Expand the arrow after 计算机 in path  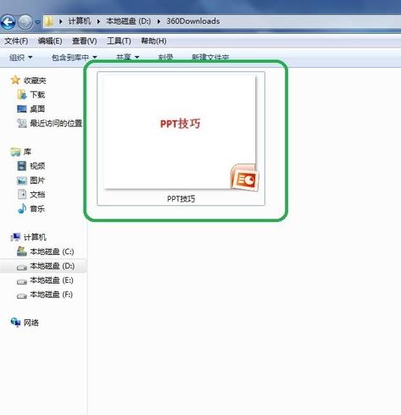click(98, 21)
